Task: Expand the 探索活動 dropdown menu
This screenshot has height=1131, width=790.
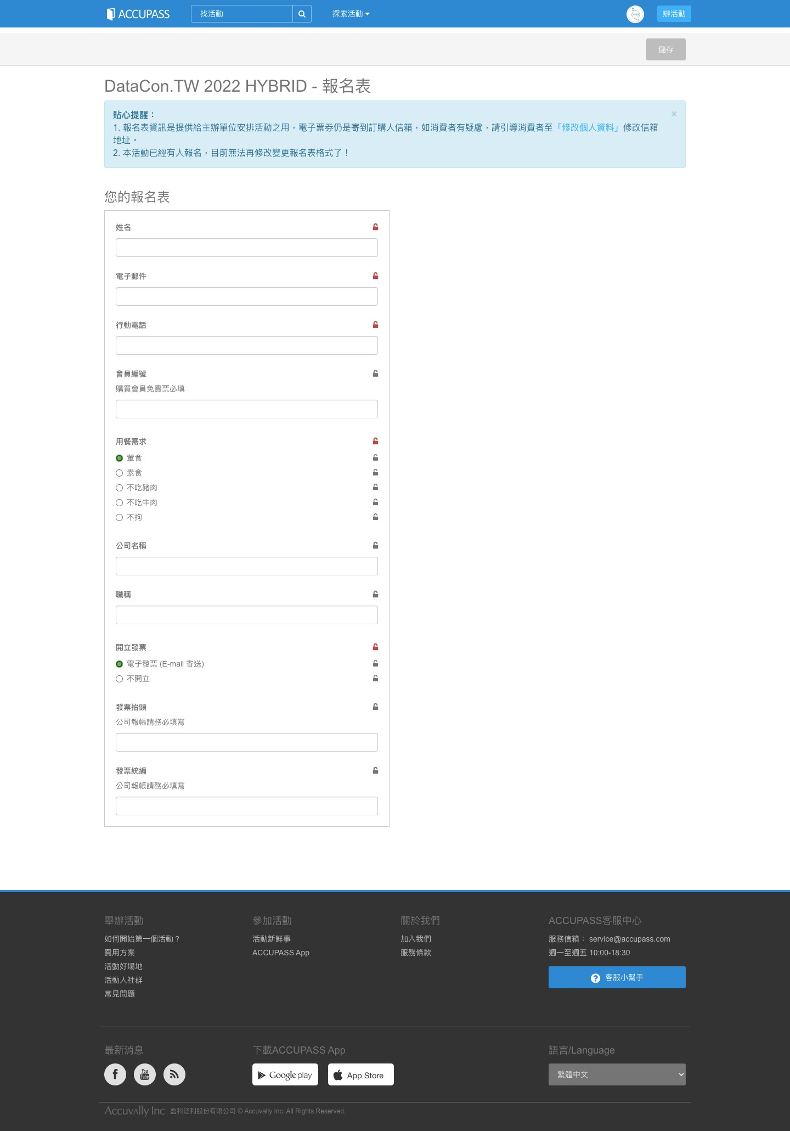Action: click(x=351, y=14)
